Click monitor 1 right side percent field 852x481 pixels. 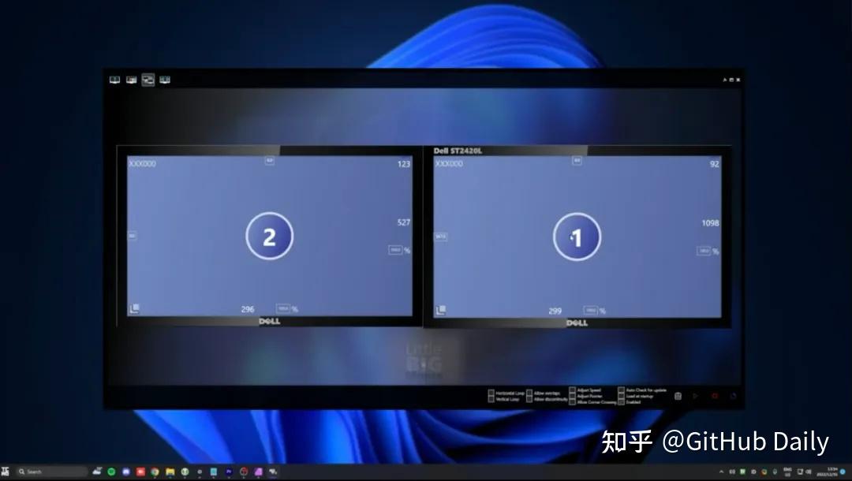point(704,251)
